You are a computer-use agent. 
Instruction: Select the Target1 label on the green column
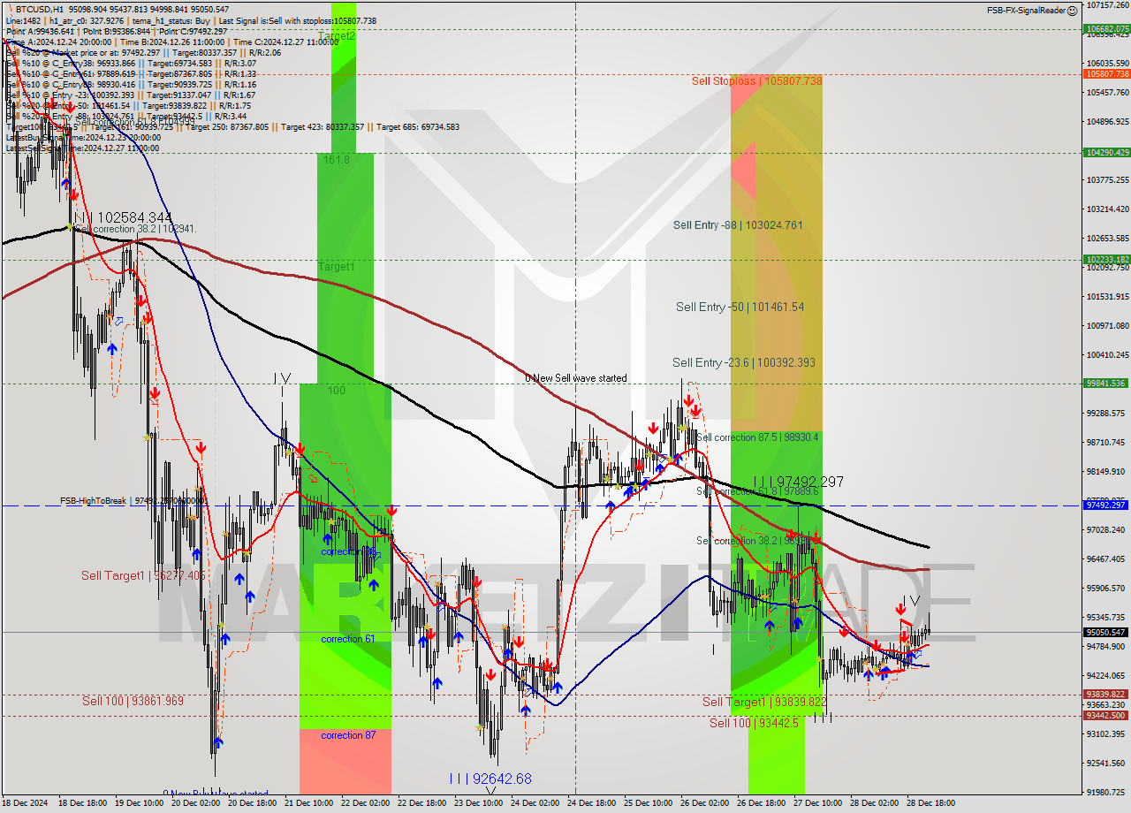pyautogui.click(x=337, y=267)
